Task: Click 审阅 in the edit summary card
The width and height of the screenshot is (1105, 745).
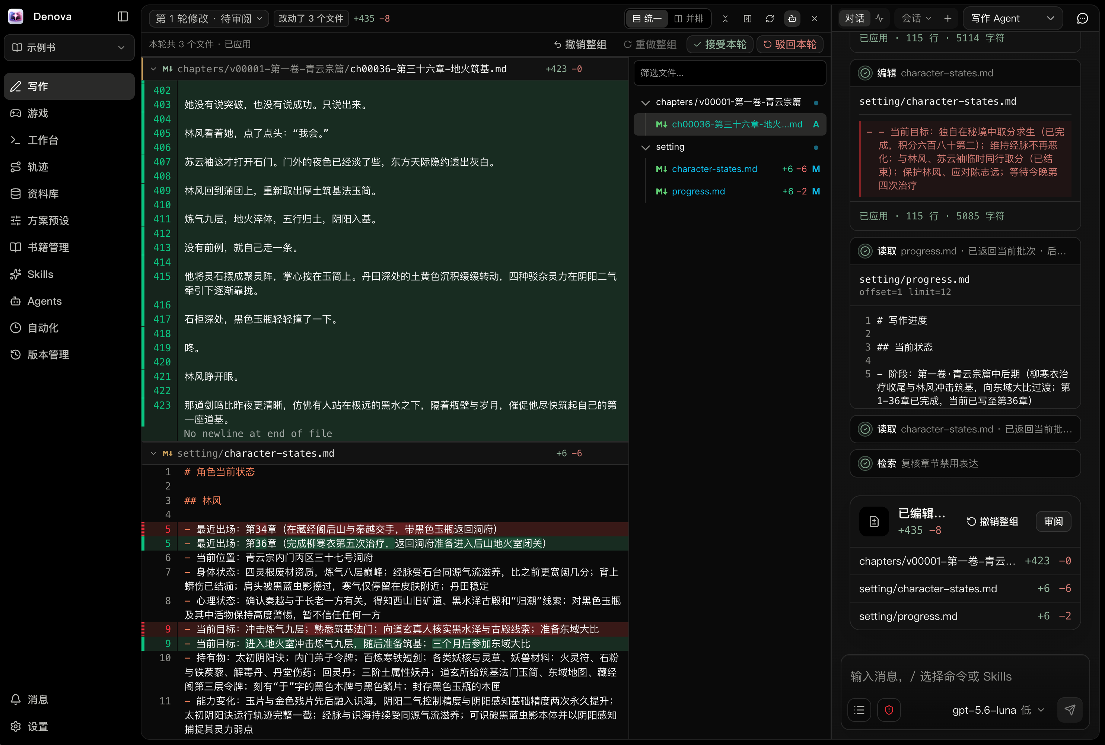Action: [1053, 521]
